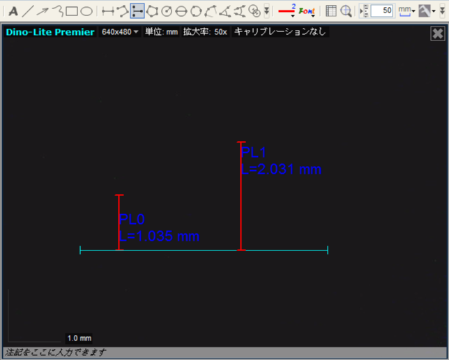The width and height of the screenshot is (449, 360).
Task: Select the PL1 measurement label
Action: click(254, 152)
